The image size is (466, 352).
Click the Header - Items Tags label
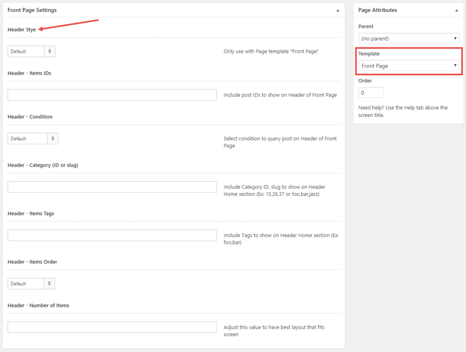point(31,214)
